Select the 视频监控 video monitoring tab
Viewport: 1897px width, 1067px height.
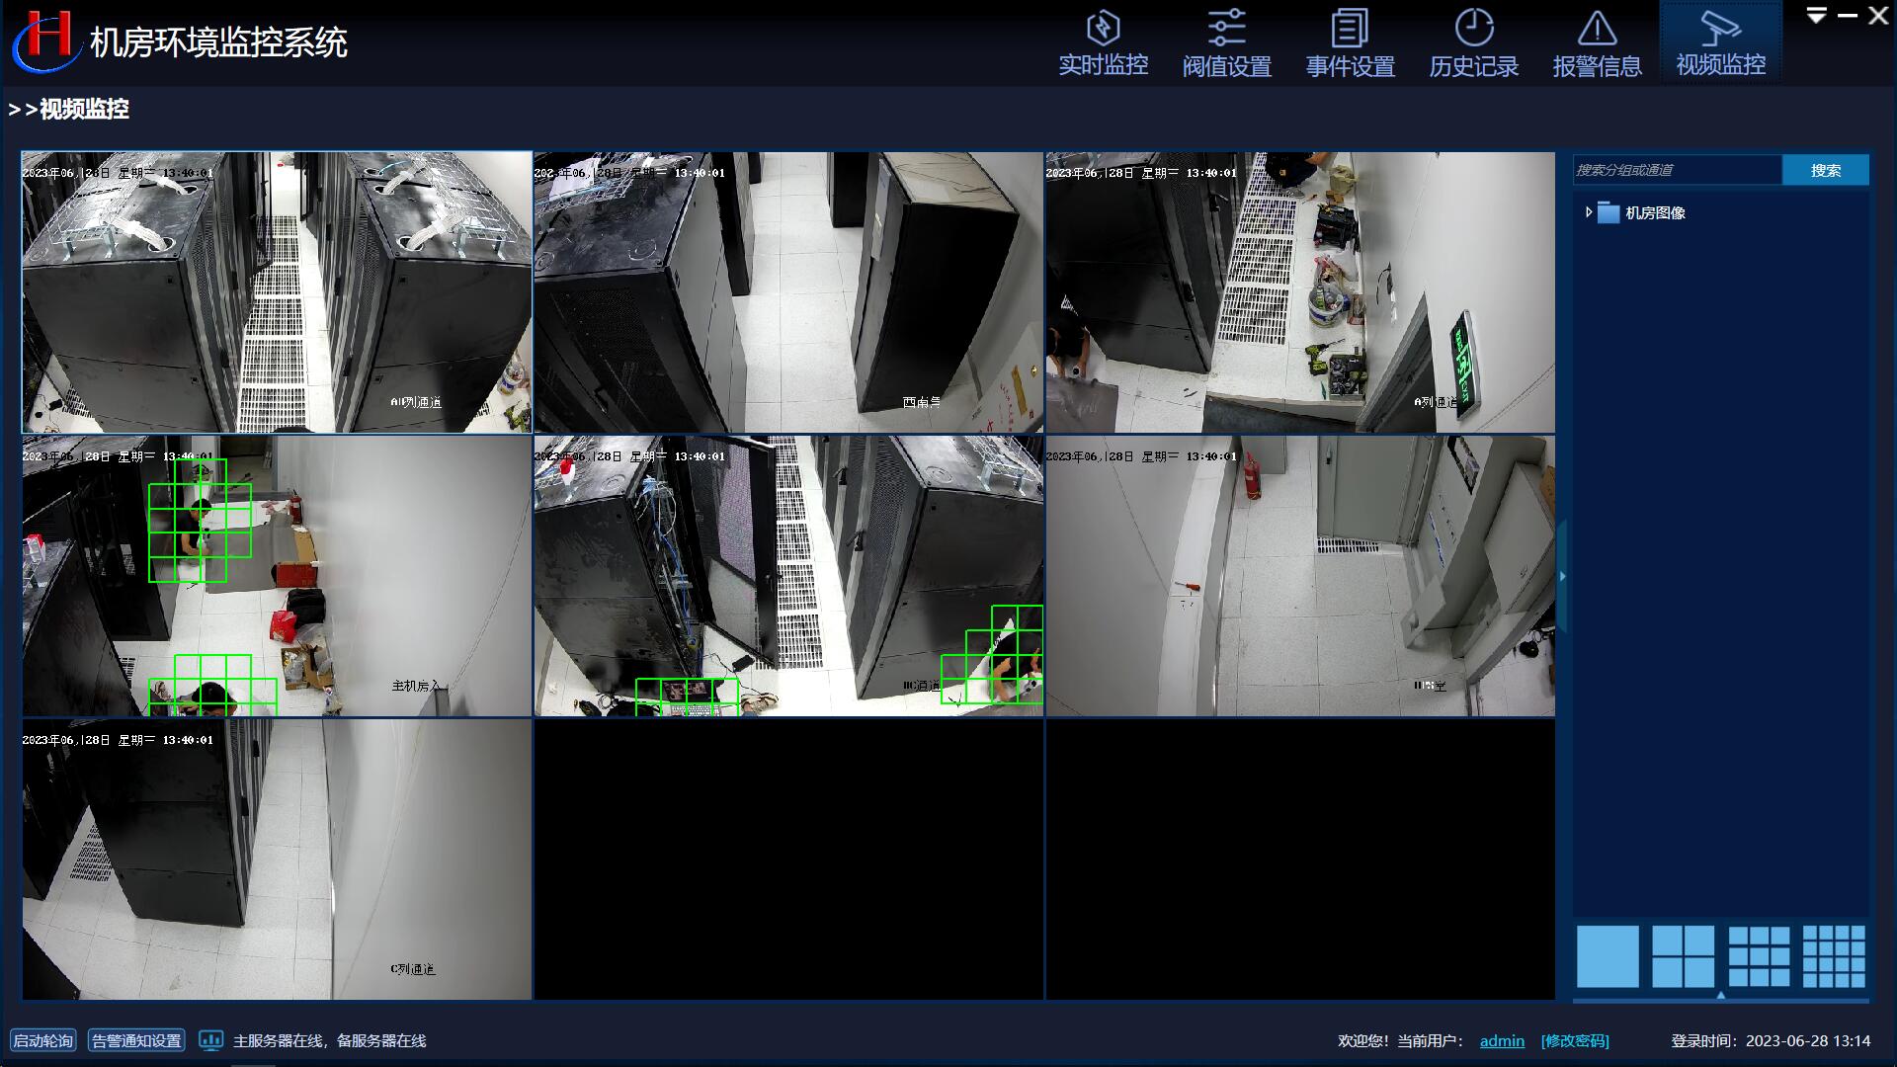(x=1720, y=43)
